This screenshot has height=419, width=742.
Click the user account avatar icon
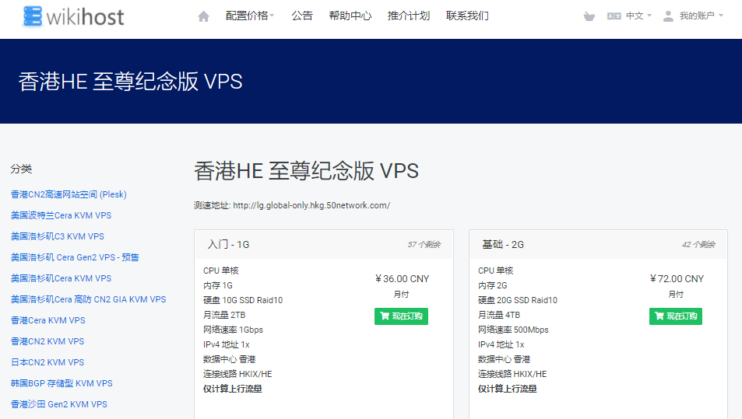(x=668, y=16)
